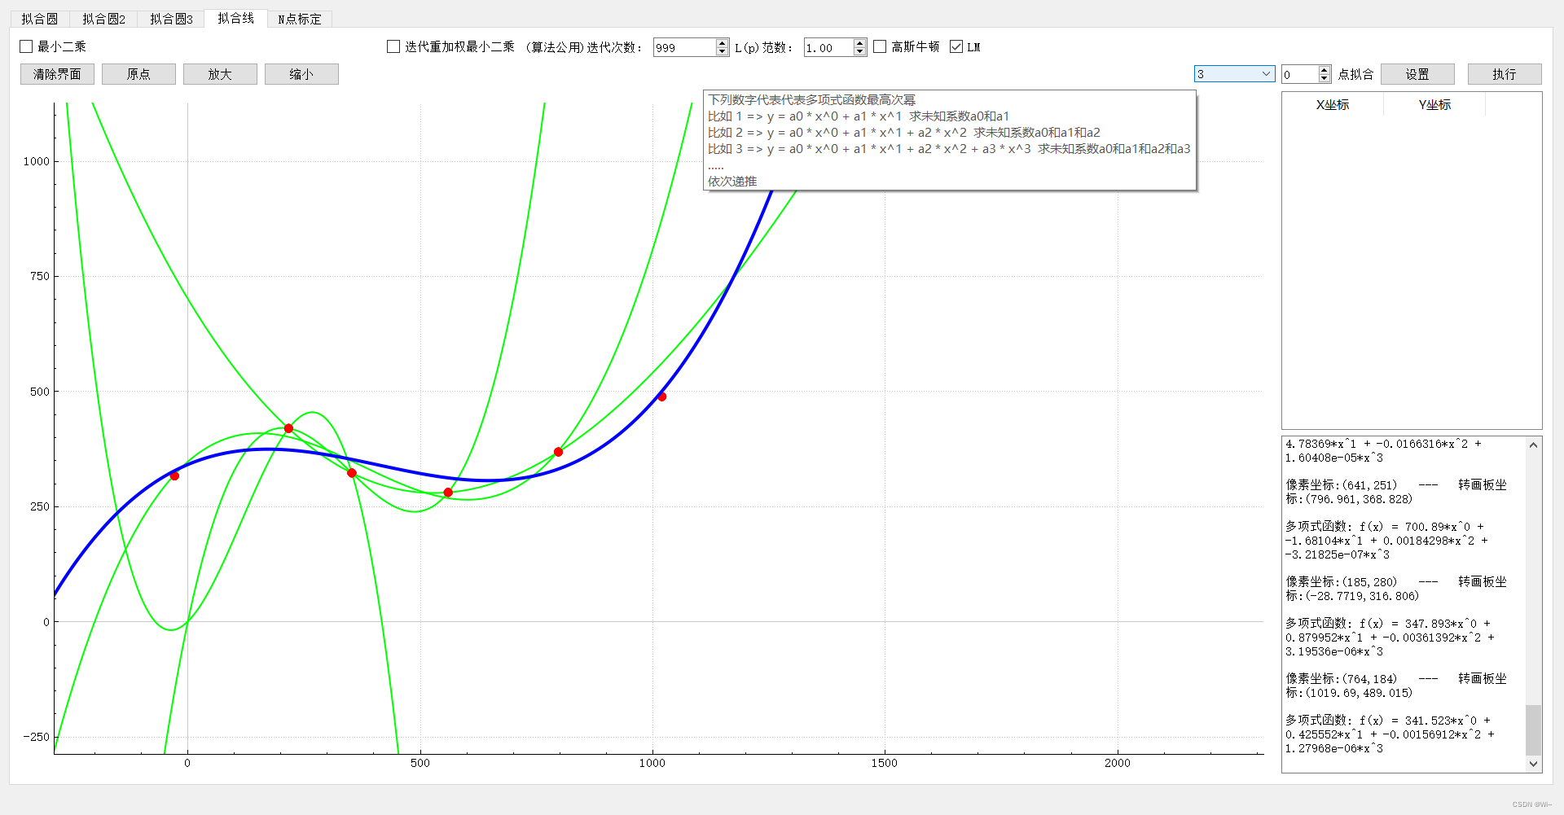Image resolution: width=1564 pixels, height=815 pixels.
Task: Click the log panel scroll-down arrow
Action: pos(1534,764)
